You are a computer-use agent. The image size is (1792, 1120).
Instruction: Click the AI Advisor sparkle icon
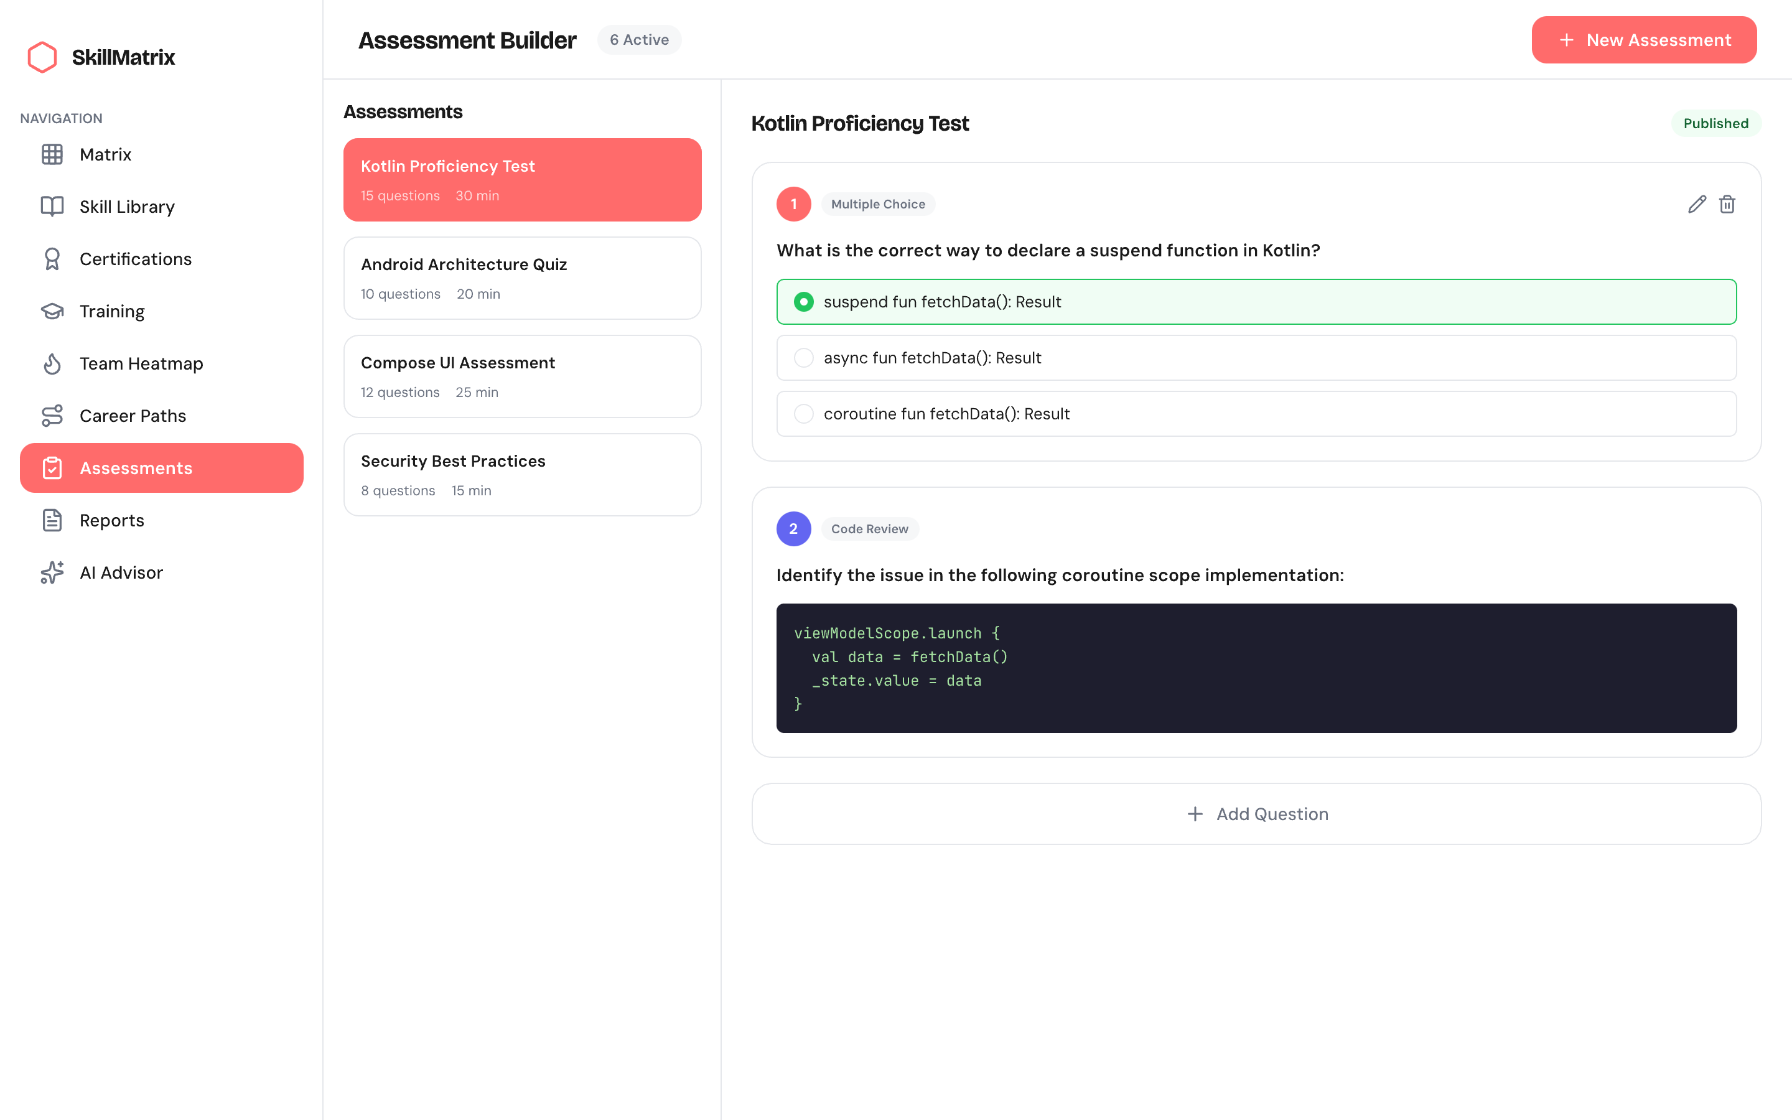tap(52, 572)
